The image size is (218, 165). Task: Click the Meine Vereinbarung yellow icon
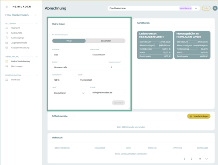coord(7,62)
